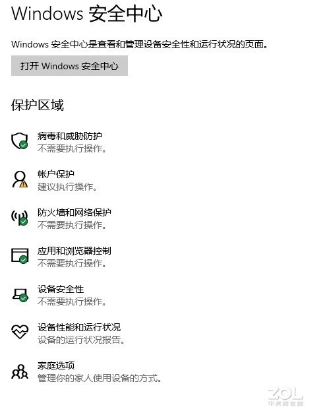Click the 打开 Windows 安全中心 button
Viewport: 325px width, 411px height.
69,65
